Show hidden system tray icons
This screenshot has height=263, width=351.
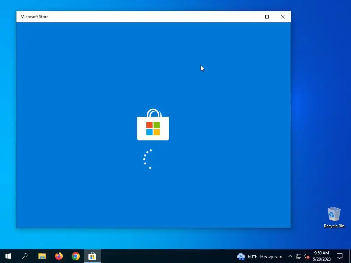click(x=290, y=256)
